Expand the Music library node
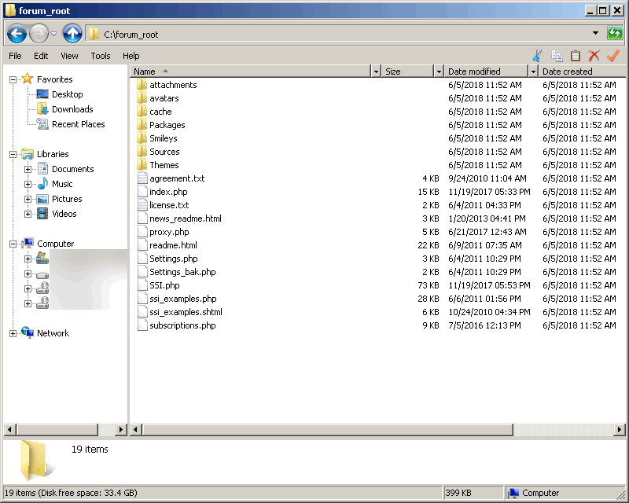The width and height of the screenshot is (629, 503). (28, 185)
